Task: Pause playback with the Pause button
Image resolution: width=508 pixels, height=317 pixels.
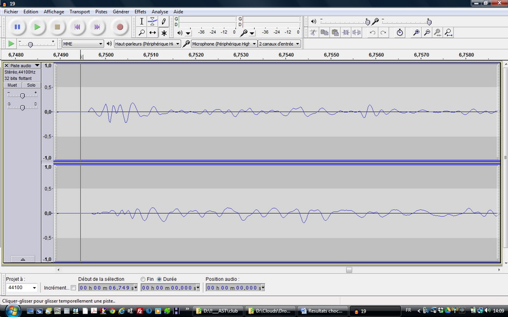Action: point(18,27)
